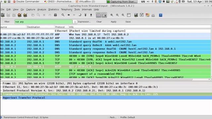This screenshot has width=212, height=119.
Task: Reset zoom to normal size
Action: click(123, 15)
